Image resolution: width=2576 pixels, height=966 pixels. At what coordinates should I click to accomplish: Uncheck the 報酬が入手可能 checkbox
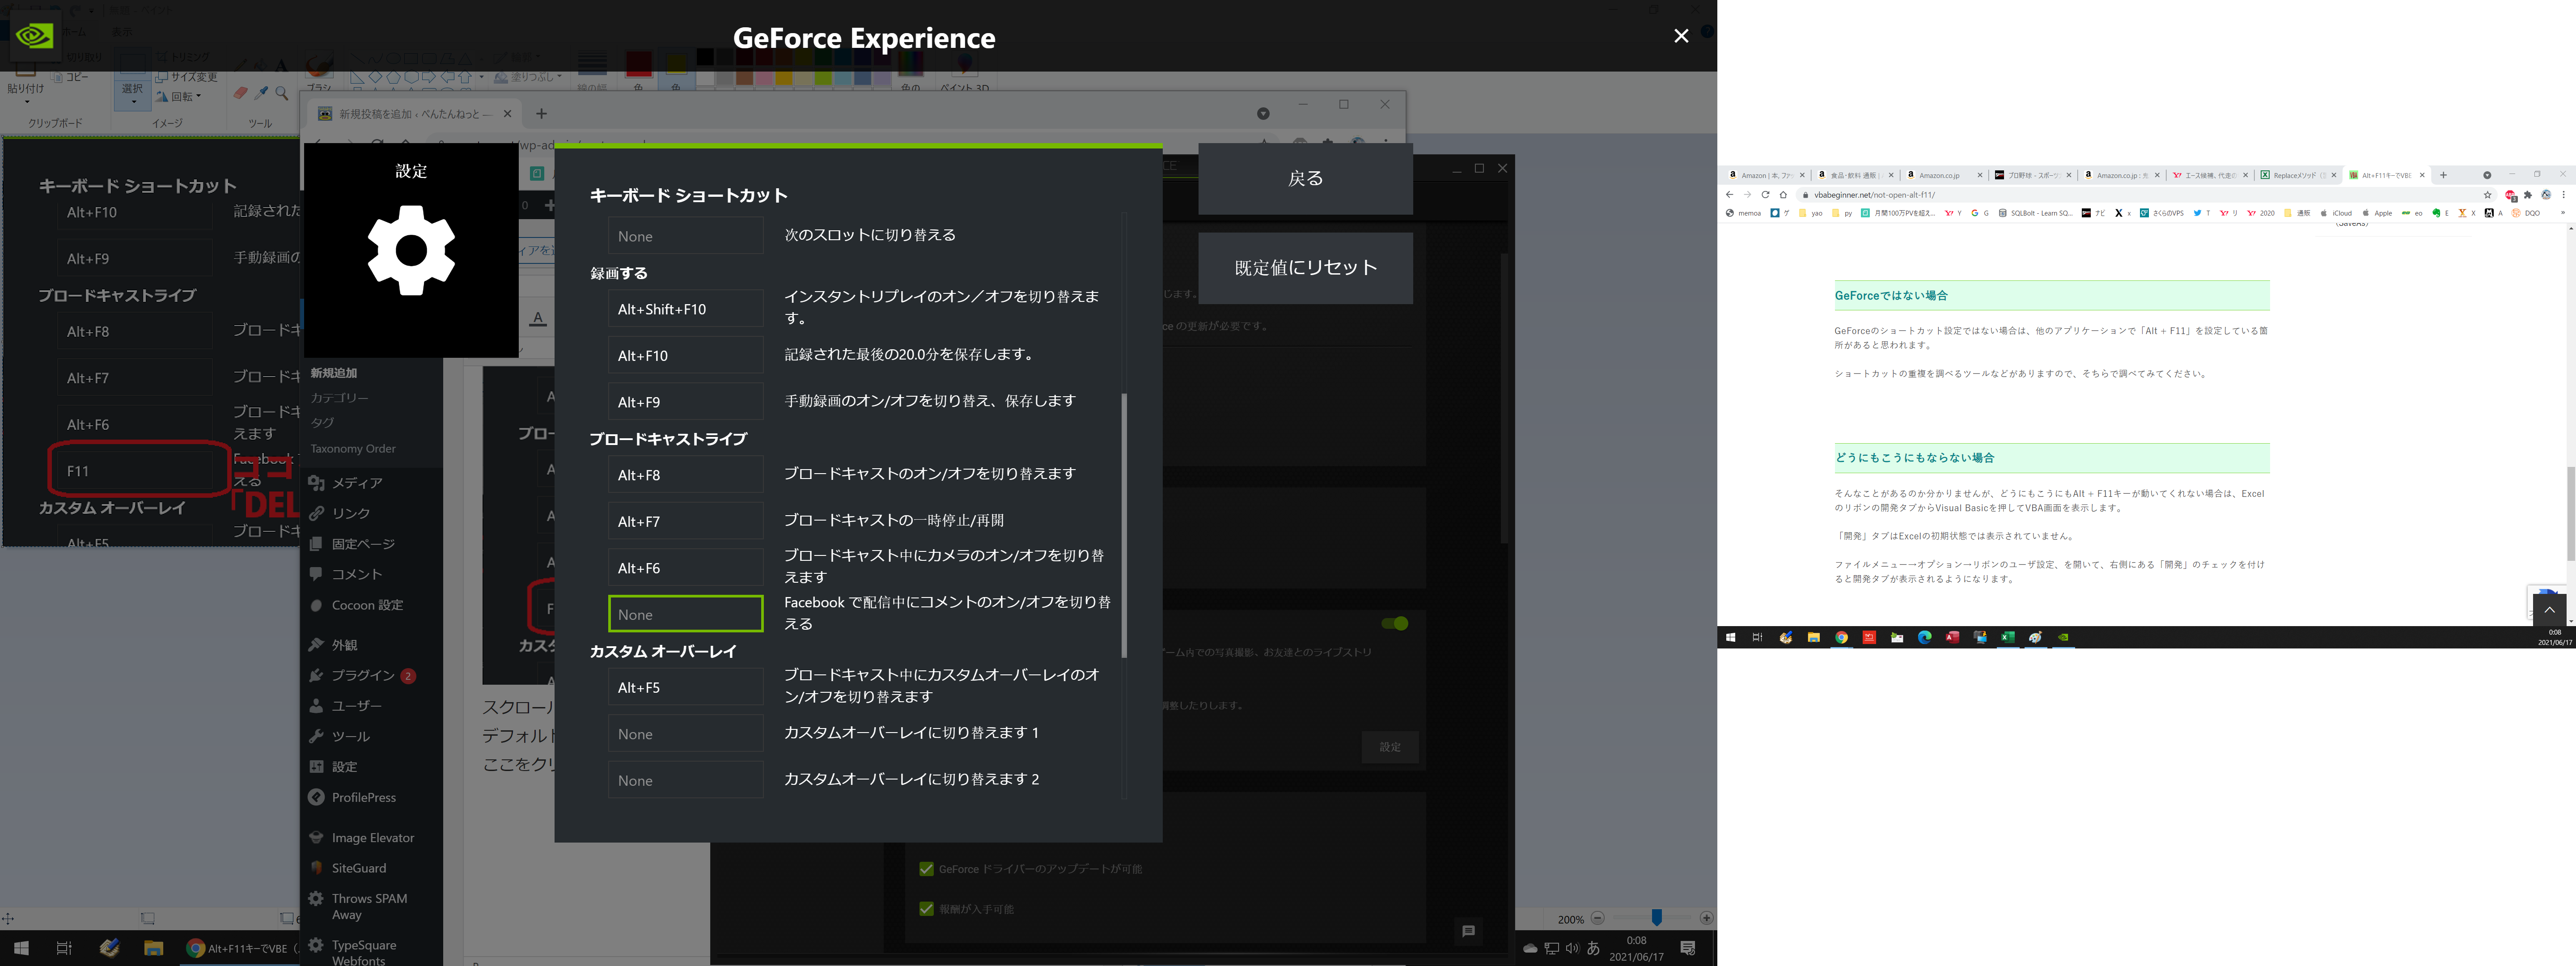(x=926, y=909)
